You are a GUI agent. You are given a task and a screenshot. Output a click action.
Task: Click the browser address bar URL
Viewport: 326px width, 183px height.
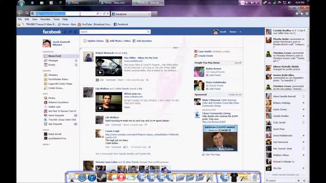pyautogui.click(x=50, y=14)
